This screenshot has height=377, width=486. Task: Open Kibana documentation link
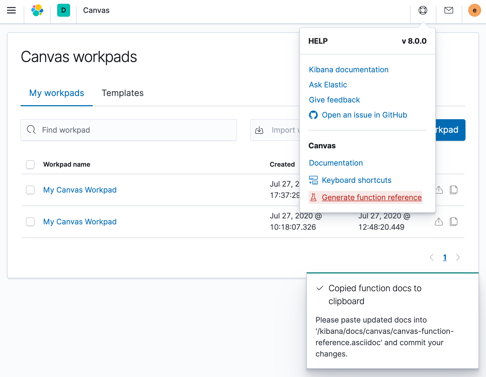[349, 70]
